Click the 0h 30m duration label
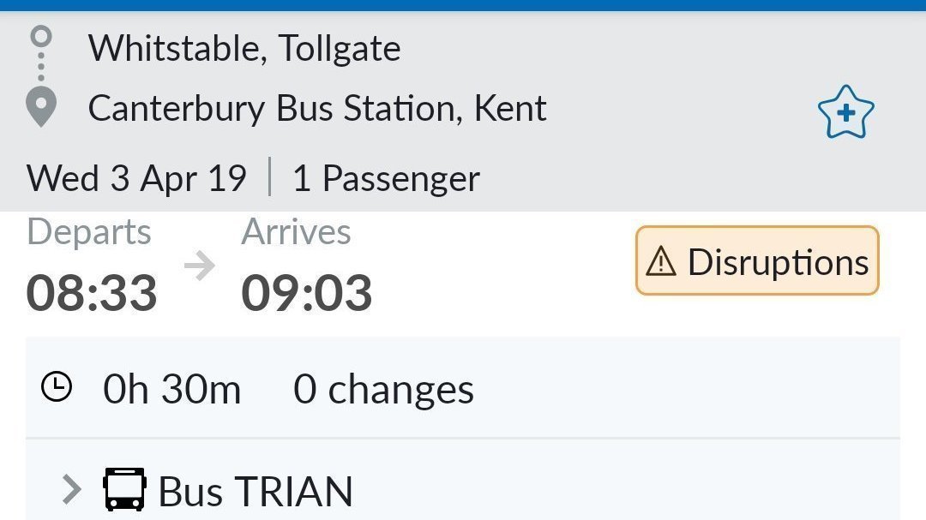Image resolution: width=926 pixels, height=520 pixels. 171,387
